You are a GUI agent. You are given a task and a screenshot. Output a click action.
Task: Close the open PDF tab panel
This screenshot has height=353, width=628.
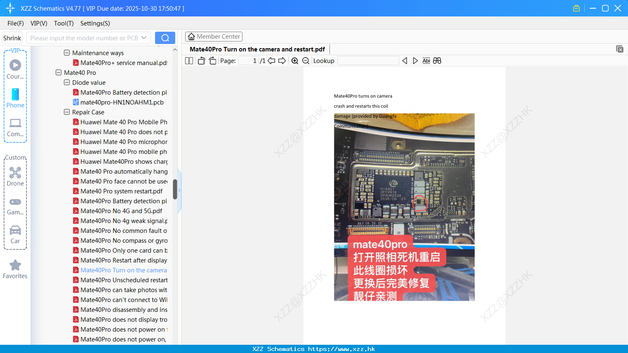pyautogui.click(x=619, y=49)
